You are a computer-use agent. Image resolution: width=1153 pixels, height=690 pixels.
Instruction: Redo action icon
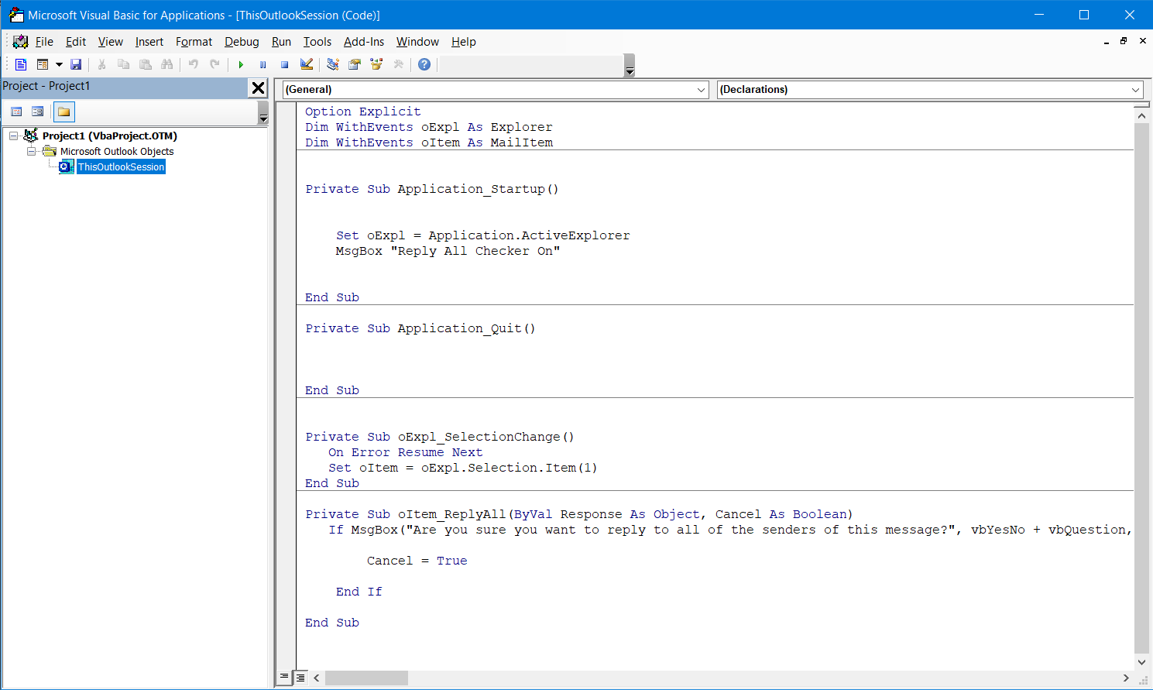tap(214, 64)
